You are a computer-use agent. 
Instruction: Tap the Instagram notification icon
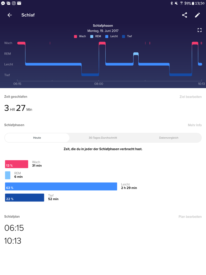(x=14, y=3)
